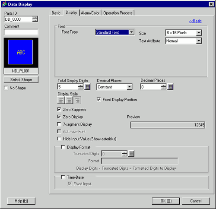216x209 pixels.
Task: Enable 7-segment Display checkbox
Action: click(59, 124)
